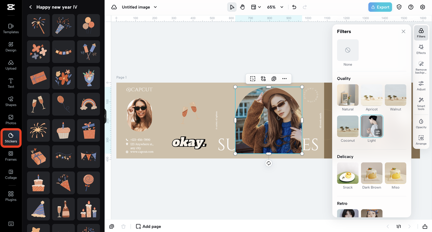
Task: Switch to the Effects tab
Action: tap(421, 49)
